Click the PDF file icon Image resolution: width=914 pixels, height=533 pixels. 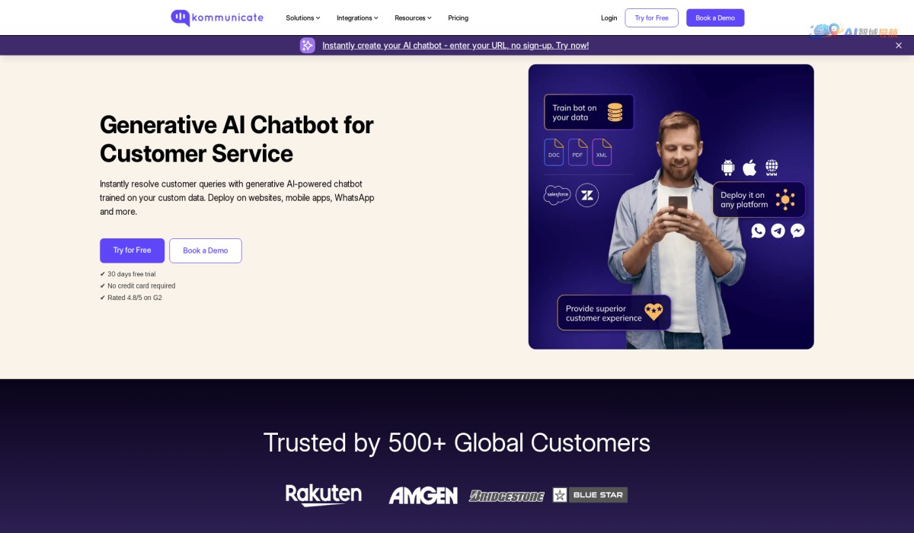coord(577,152)
